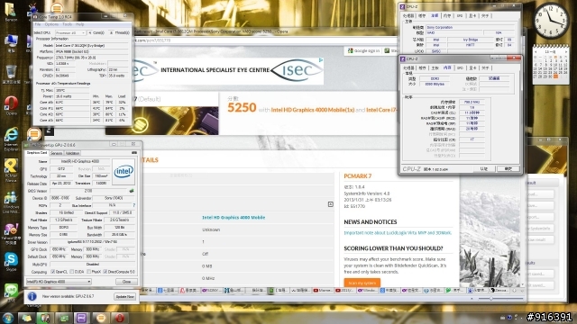Open the LucidLogix Virtu MVP notice link

pyautogui.click(x=398, y=233)
